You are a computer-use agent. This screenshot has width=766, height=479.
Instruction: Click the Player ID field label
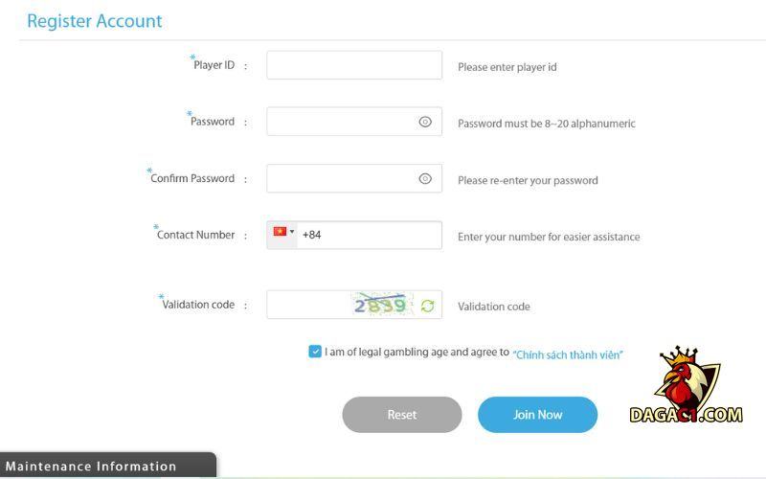click(x=214, y=65)
